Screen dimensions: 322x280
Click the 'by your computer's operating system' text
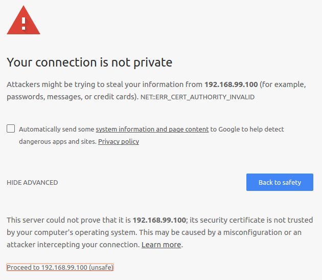pos(72,232)
